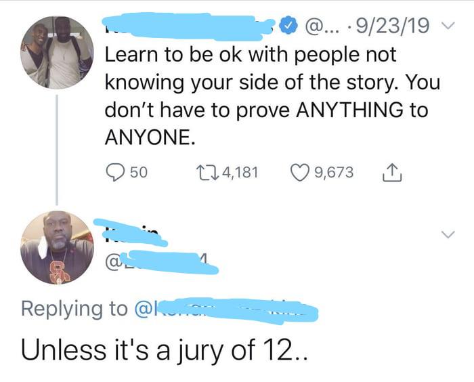This screenshot has height=382, width=474.
Task: Click the 4,181 retweets count
Action: (239, 173)
